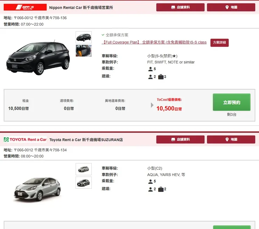This screenshot has height=229, width=259.
Task: Click Toyota car 乘載量 person icon
Action: [x=150, y=182]
